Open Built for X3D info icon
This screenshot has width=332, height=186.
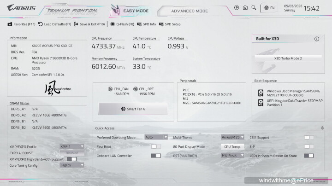pos(316,39)
